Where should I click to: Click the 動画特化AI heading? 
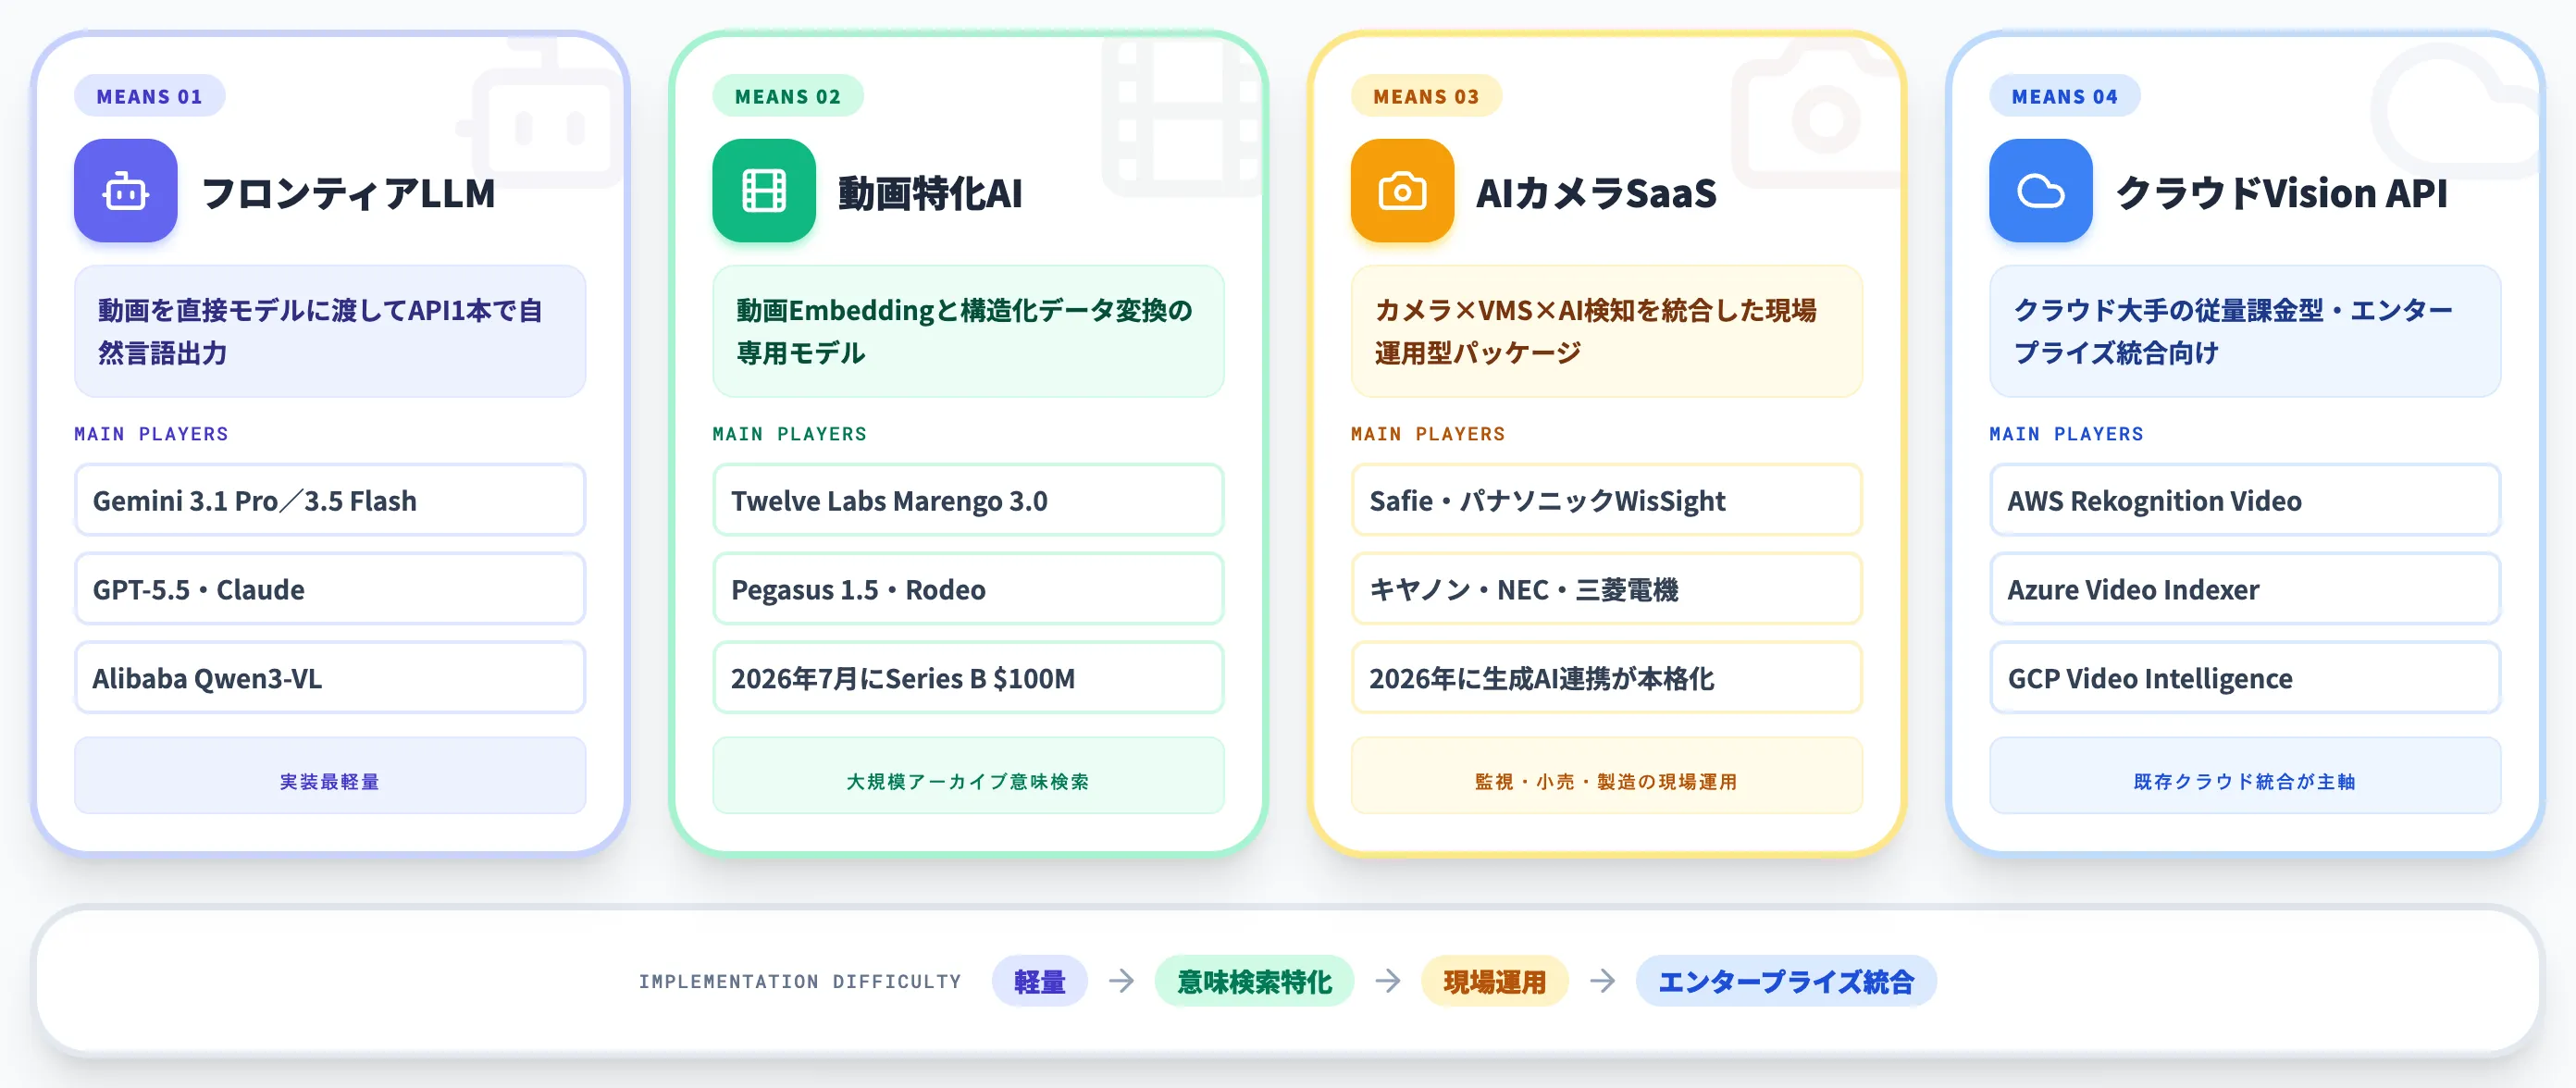pyautogui.click(x=930, y=193)
